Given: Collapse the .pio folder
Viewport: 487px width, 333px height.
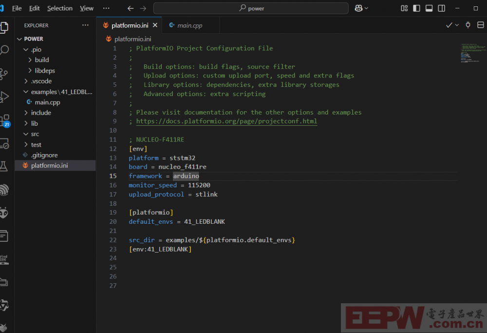Looking at the screenshot, I should pos(56,49).
